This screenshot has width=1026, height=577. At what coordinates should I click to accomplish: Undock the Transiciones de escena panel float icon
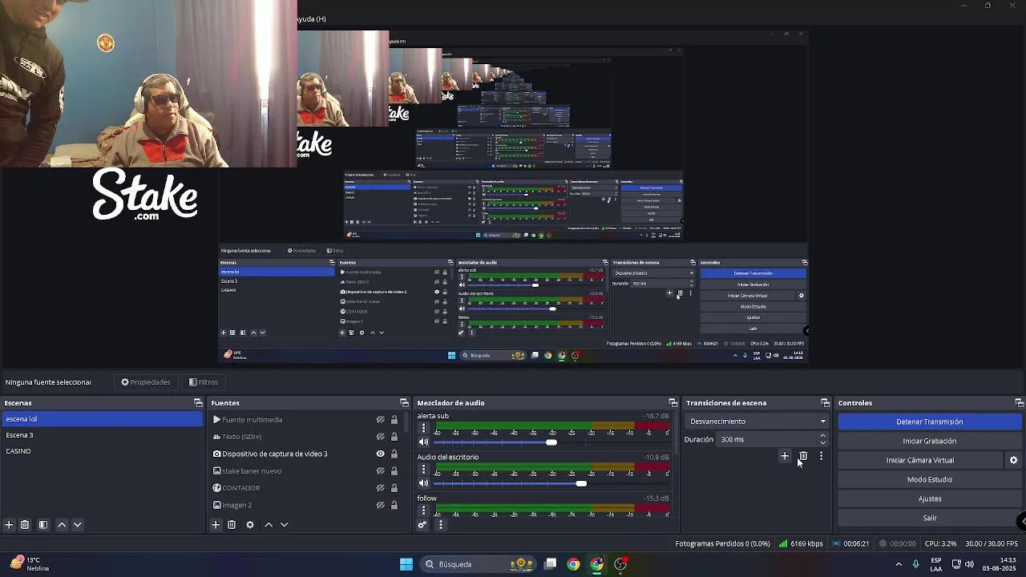[x=825, y=403]
